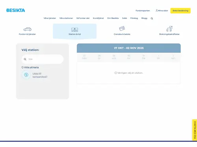
Task: Open Så funkar det menu
Action: [x=83, y=18]
